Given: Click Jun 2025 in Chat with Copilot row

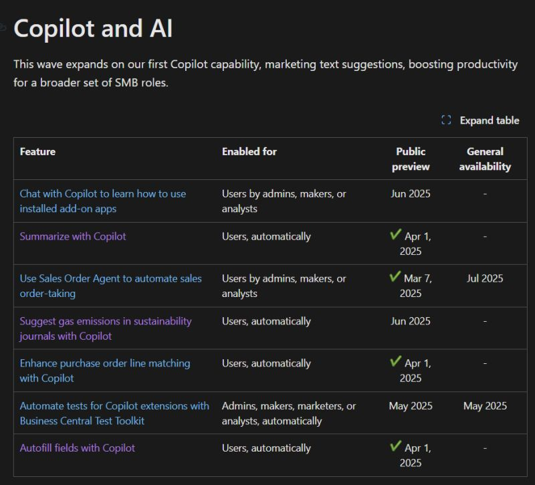Looking at the screenshot, I should pyautogui.click(x=411, y=194).
